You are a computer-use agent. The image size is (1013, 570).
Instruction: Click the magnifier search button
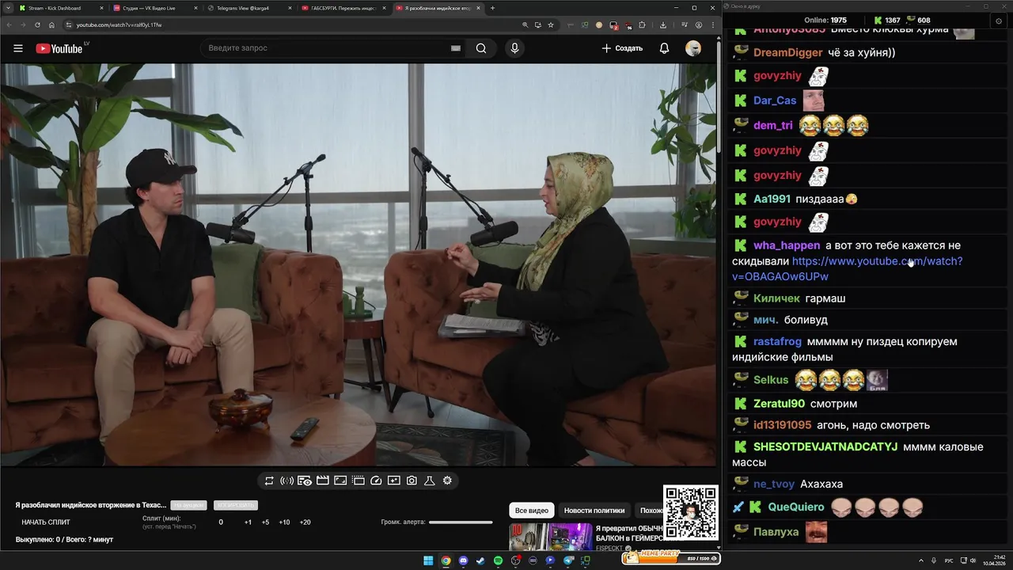tap(481, 48)
